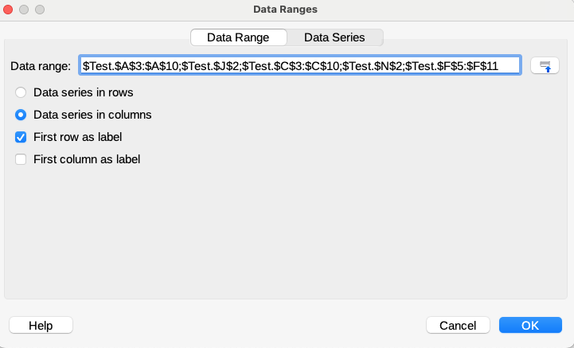Switch to the Data Range tab
Screen dimensions: 574x348
[x=238, y=37]
